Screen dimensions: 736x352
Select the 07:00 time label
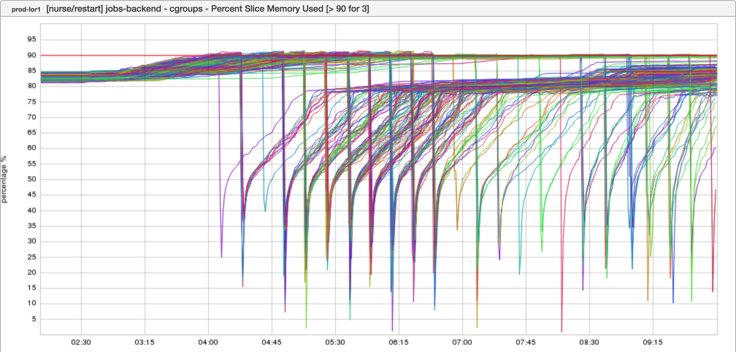(462, 343)
